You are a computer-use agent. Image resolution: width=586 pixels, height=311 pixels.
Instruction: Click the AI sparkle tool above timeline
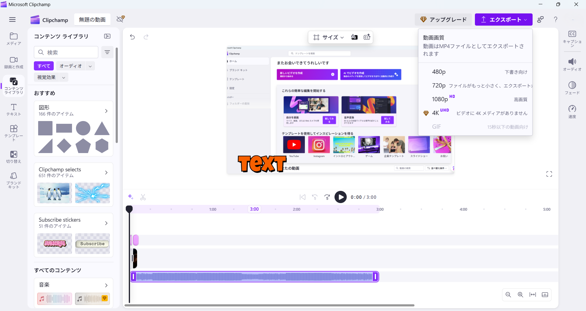coord(131,197)
